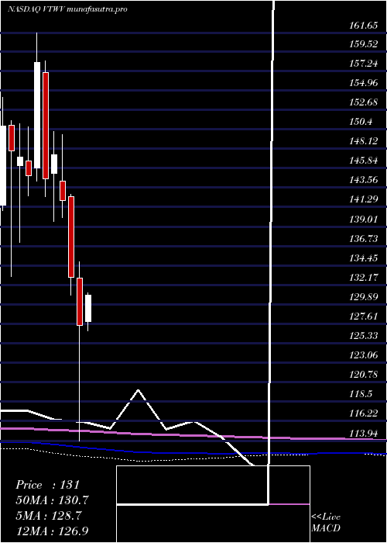The height and width of the screenshot is (543, 387).
Task: Click the long red candle falling to 132
Action: coord(71,237)
